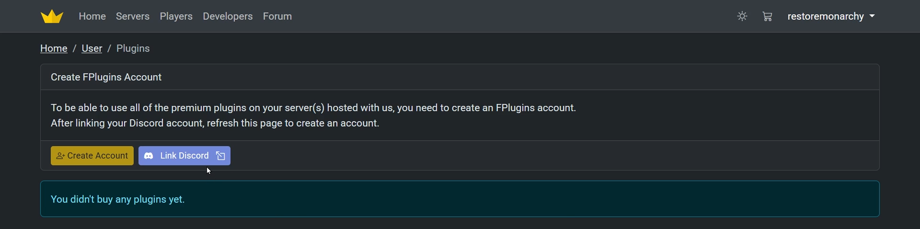The width and height of the screenshot is (920, 229).
Task: Click the crown logo in the navbar
Action: pyautogui.click(x=52, y=17)
